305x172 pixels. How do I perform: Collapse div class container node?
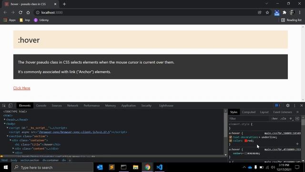[x=10, y=140]
